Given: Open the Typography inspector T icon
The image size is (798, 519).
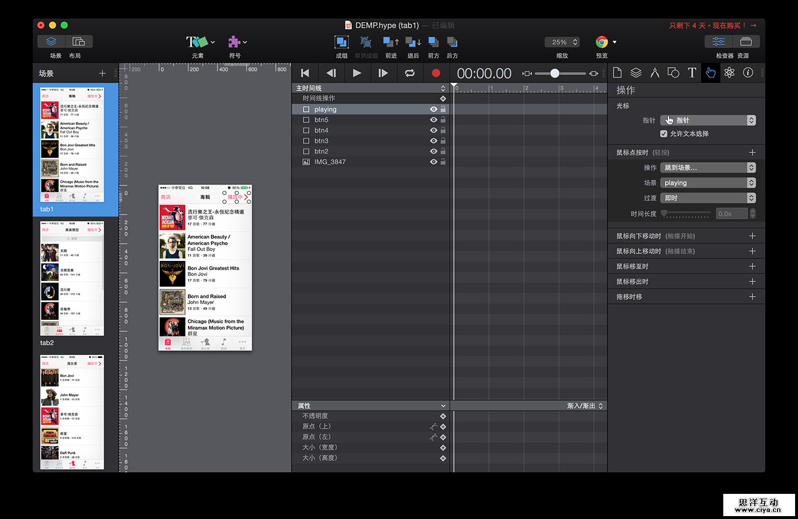Looking at the screenshot, I should tap(692, 72).
